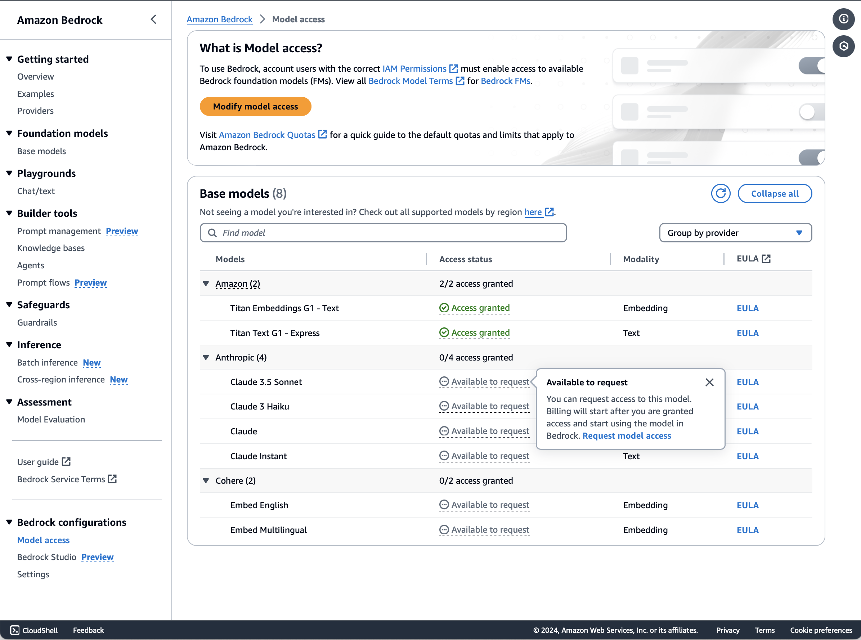Go to Overview in the sidebar

[36, 76]
